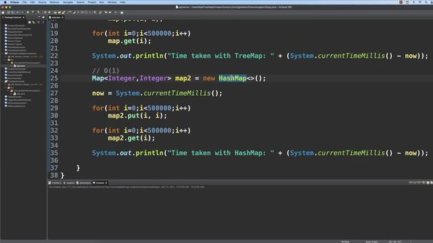Open the Window menu

coord(112,2)
